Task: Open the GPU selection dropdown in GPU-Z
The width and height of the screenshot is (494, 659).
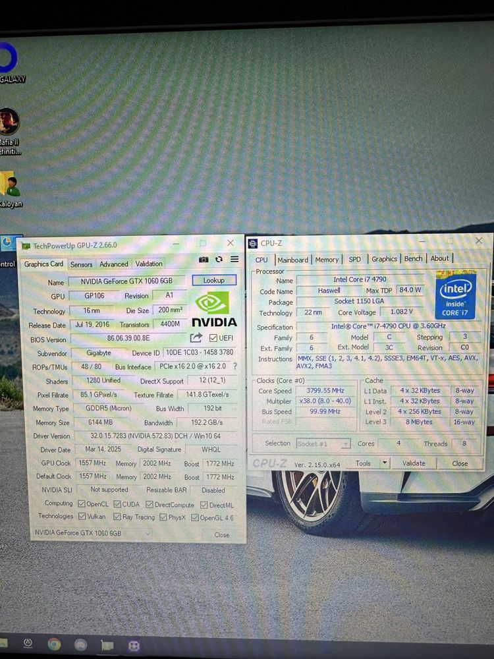Action: pyautogui.click(x=92, y=533)
